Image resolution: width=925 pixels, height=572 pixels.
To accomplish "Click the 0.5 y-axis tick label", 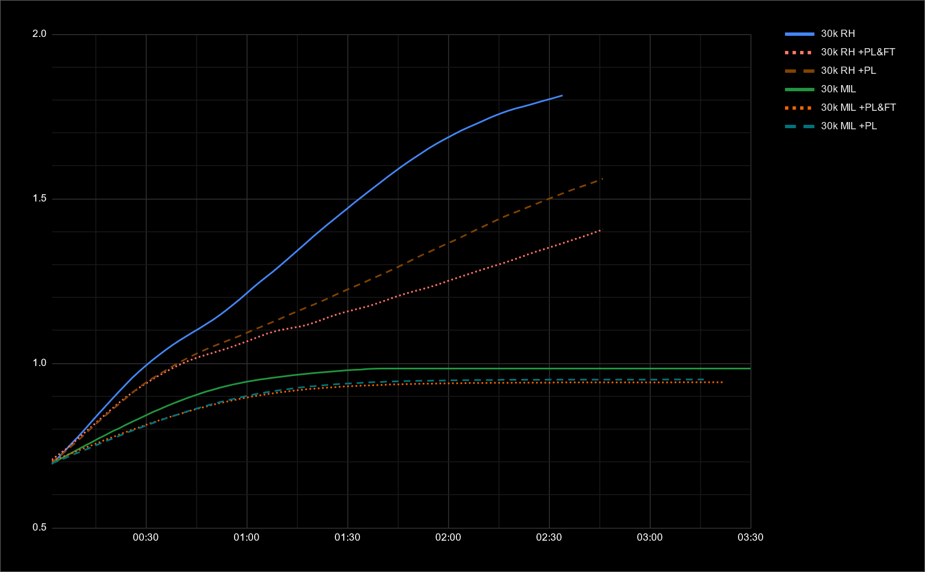I will point(39,528).
